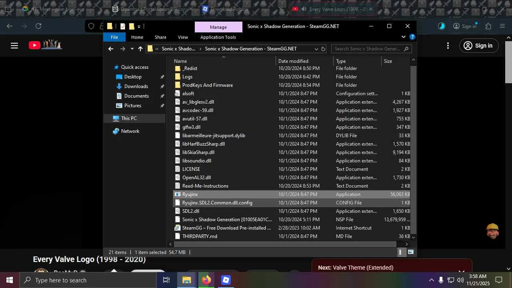Refresh the current Explorer folder
This screenshot has height=288, width=512.
point(323,49)
